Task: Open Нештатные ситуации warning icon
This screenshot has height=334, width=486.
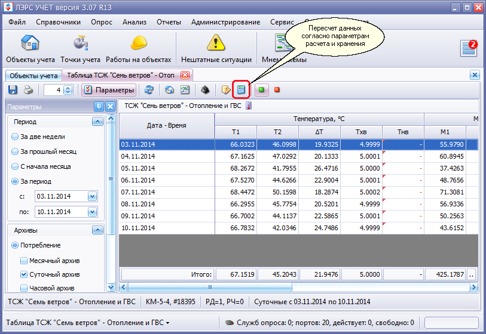Action: pos(216,48)
